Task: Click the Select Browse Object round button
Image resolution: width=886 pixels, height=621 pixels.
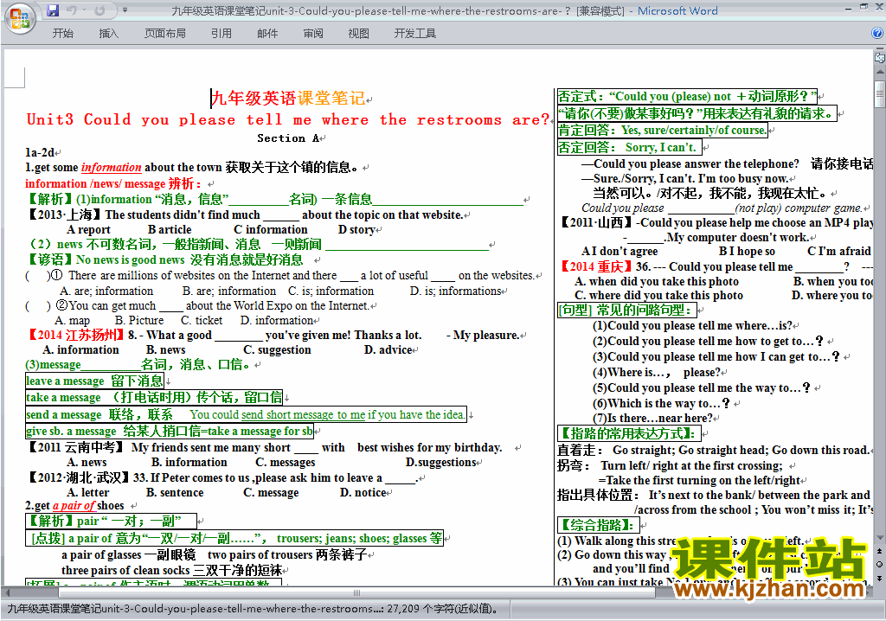Action: (879, 564)
